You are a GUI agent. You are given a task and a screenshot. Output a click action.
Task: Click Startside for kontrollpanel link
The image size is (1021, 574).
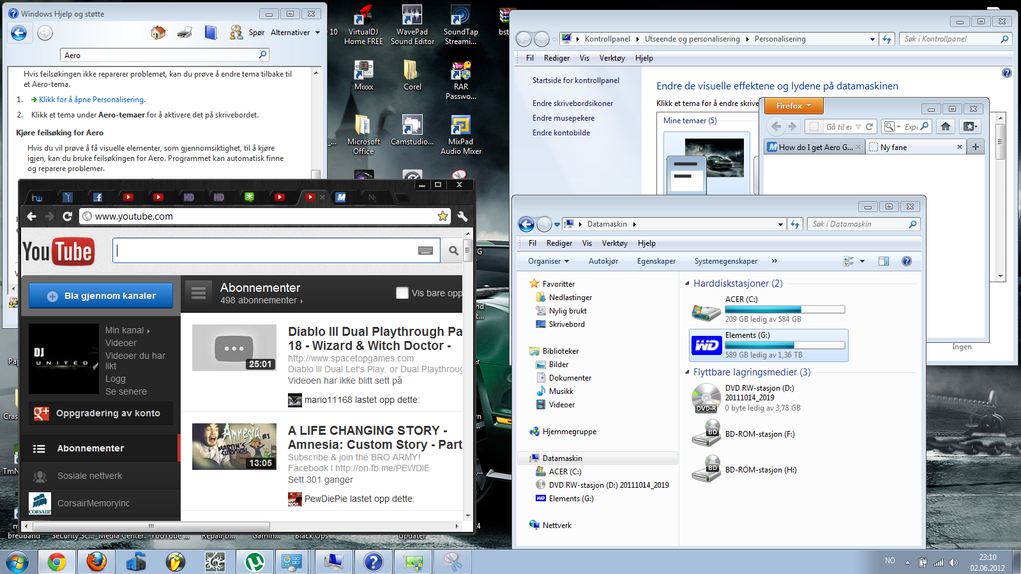tap(576, 80)
